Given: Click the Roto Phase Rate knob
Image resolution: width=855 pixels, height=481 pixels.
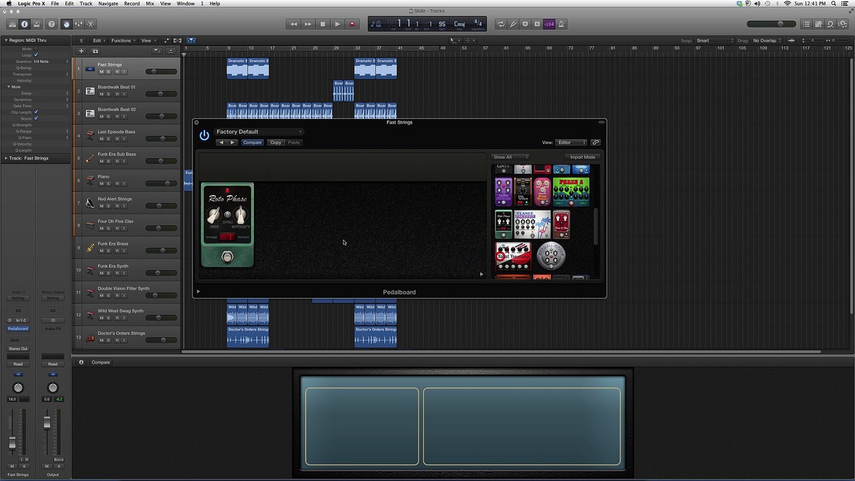Looking at the screenshot, I should pos(214,215).
